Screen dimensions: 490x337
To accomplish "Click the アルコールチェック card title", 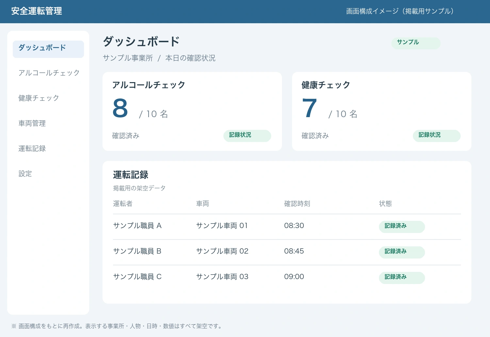I will tap(149, 85).
